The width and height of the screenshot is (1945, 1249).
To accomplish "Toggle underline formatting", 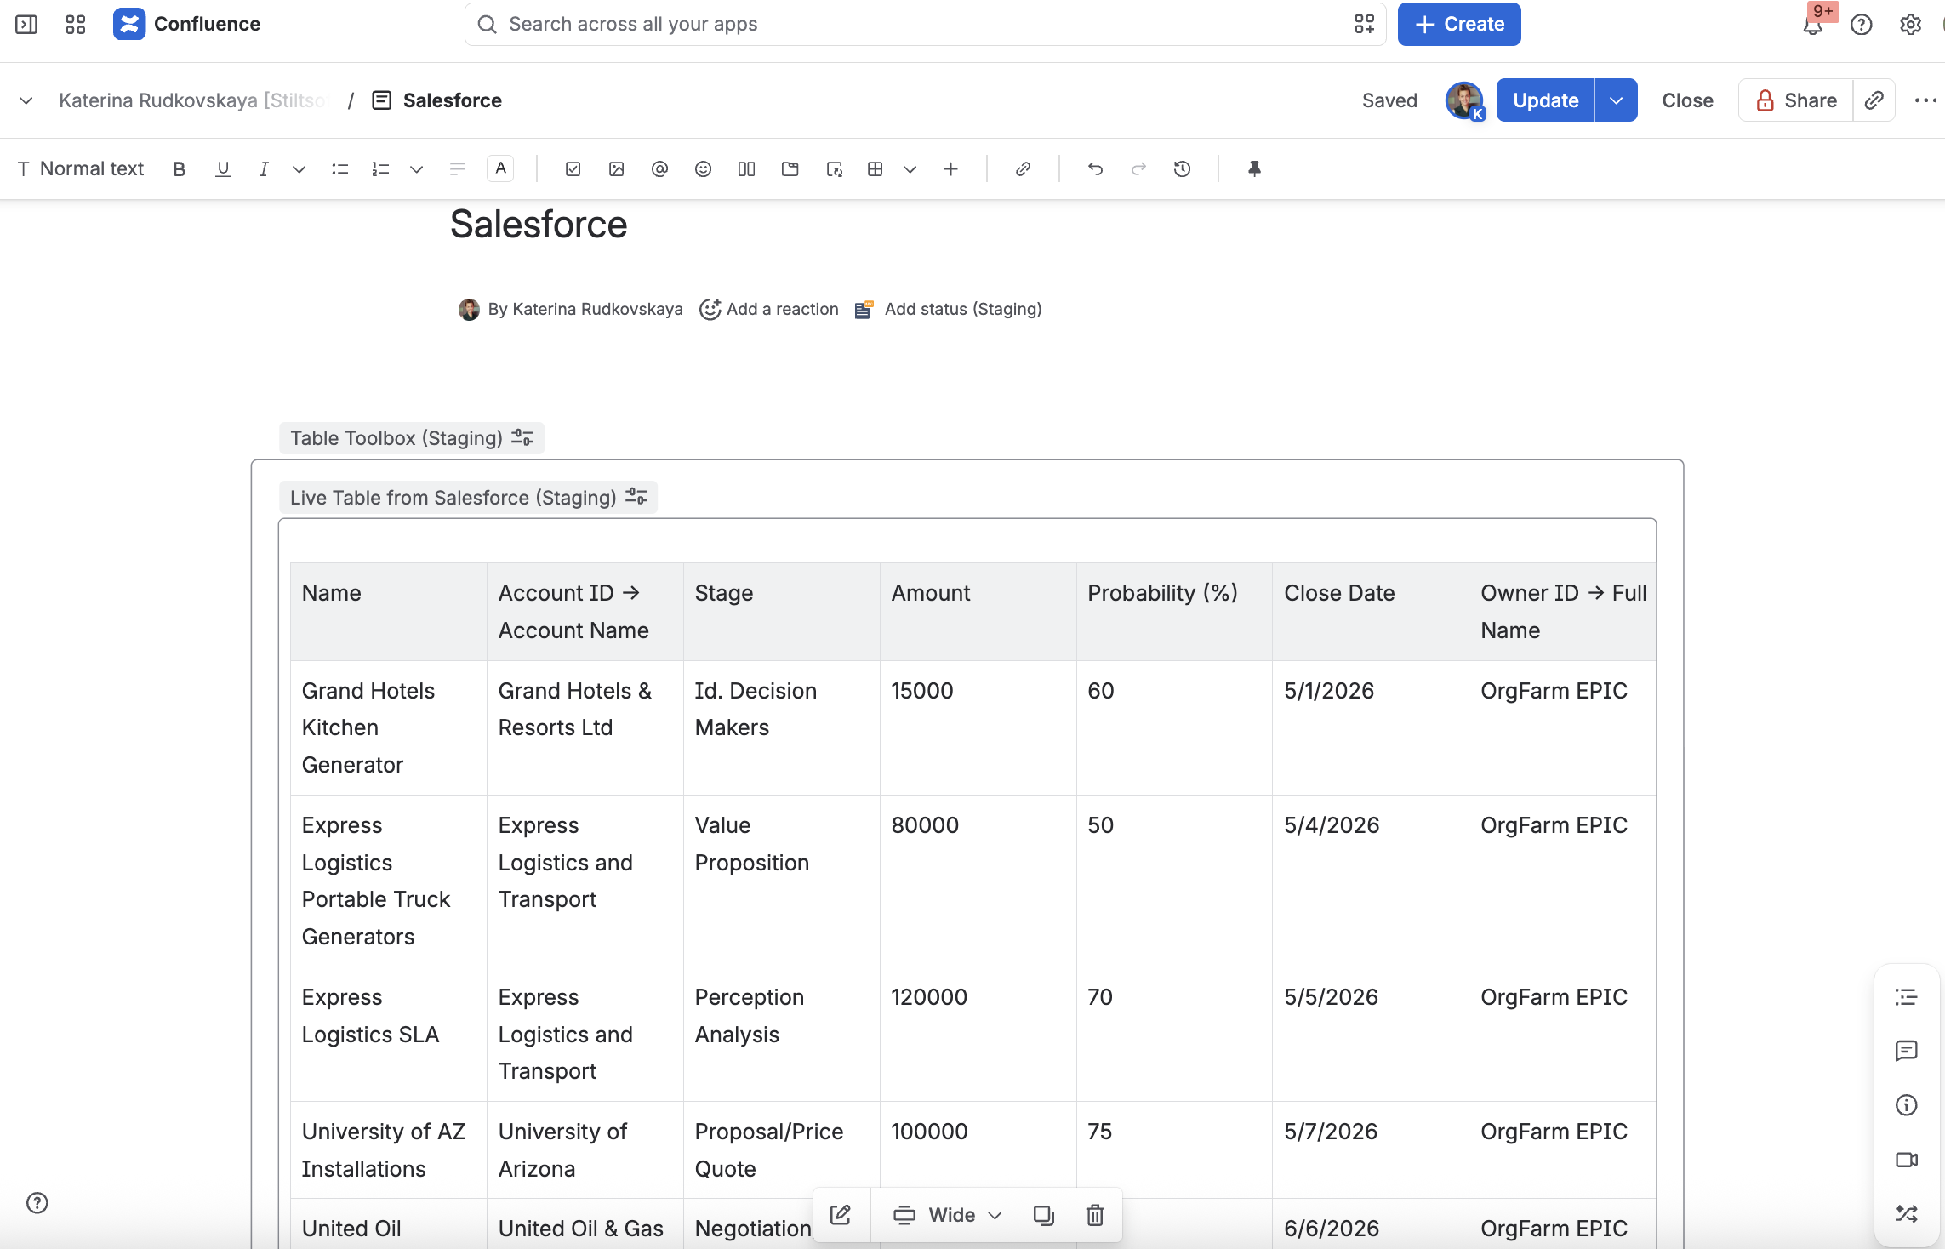I will pyautogui.click(x=223, y=169).
